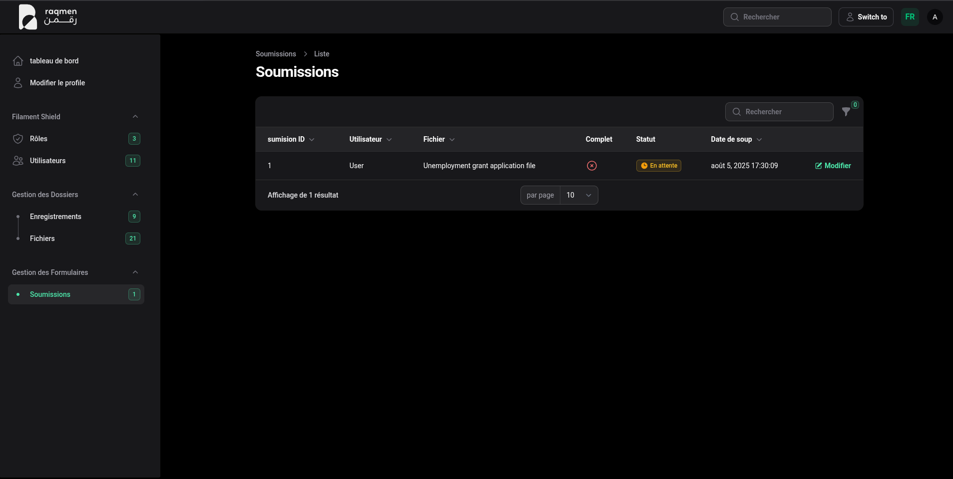The height and width of the screenshot is (479, 953).
Task: Click the Utilisateurs people icon
Action: pyautogui.click(x=18, y=161)
